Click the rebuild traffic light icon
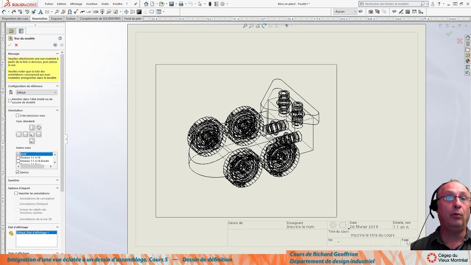This screenshot has width=471, height=265. pyautogui.click(x=210, y=4)
